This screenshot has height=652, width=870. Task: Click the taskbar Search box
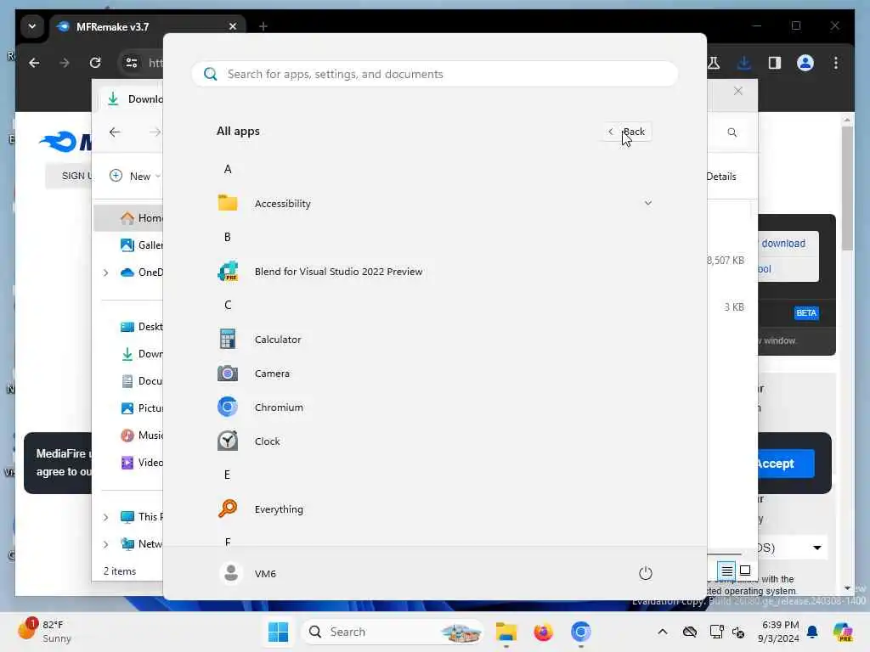click(x=393, y=632)
